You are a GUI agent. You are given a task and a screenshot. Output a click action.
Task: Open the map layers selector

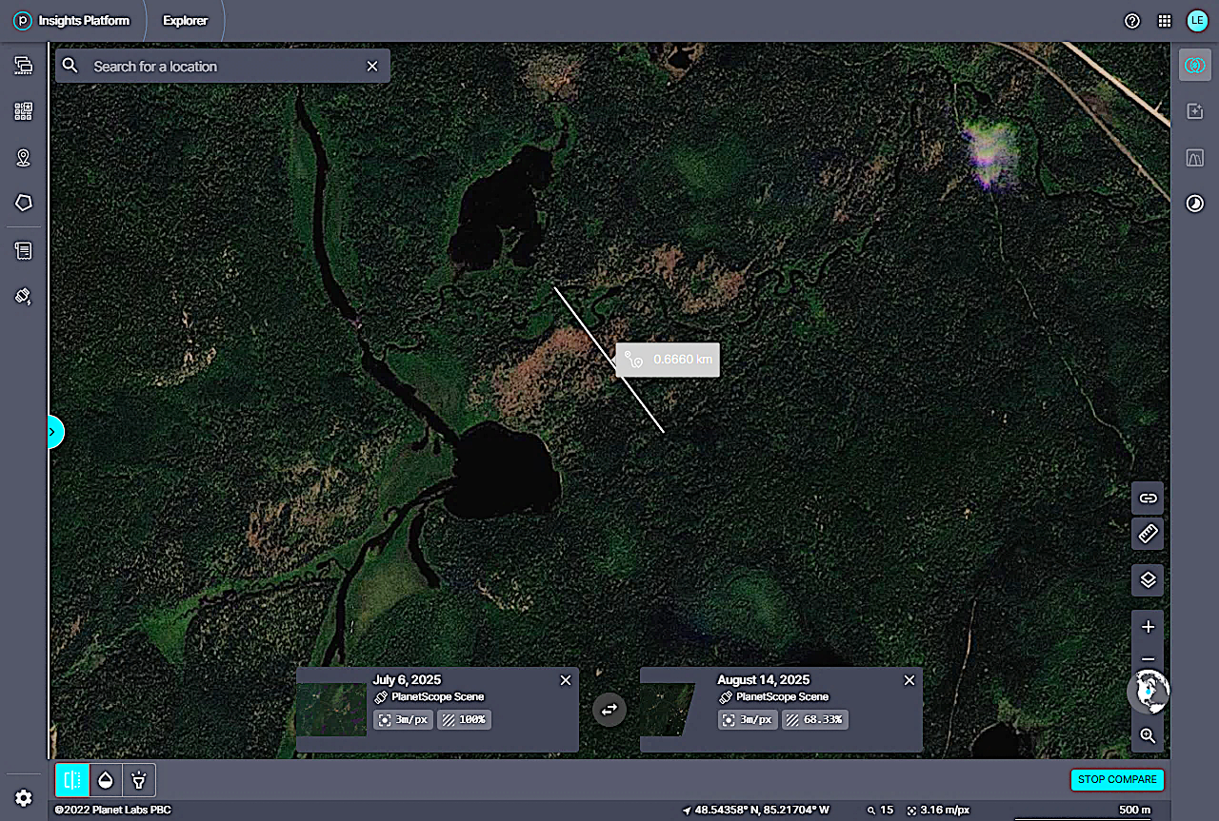(x=1148, y=579)
